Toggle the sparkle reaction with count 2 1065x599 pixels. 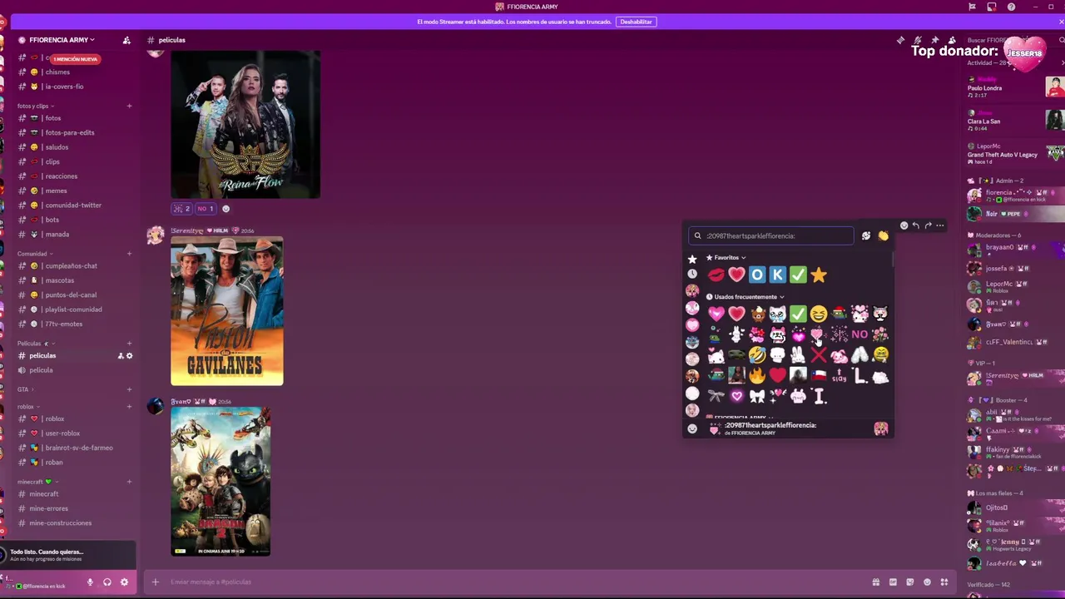click(182, 209)
